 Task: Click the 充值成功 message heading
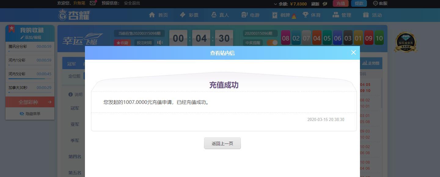pos(224,85)
